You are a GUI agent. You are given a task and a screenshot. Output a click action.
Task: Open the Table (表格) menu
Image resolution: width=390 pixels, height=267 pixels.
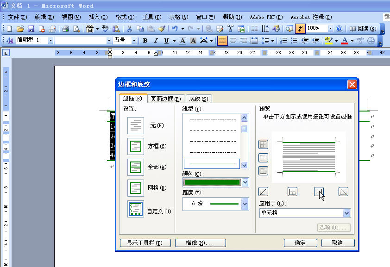pos(179,17)
